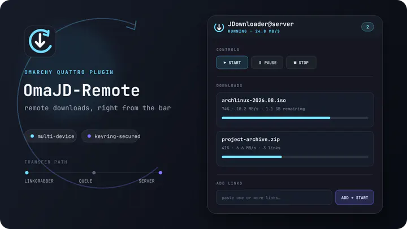Click the OmaJD-Remote app logo icon
Screen dimensions: 407x229
click(x=40, y=41)
